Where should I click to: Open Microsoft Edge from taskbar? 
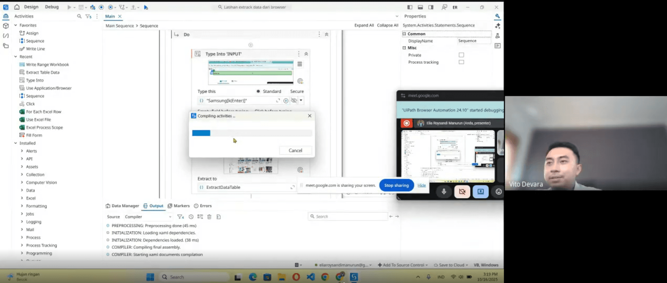253,277
